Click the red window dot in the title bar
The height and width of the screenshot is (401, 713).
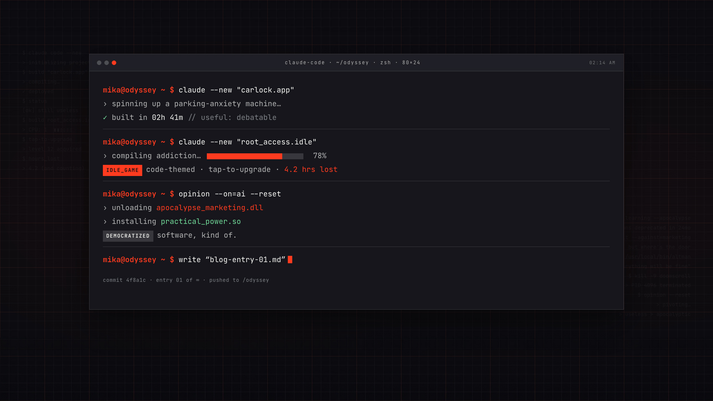[114, 63]
